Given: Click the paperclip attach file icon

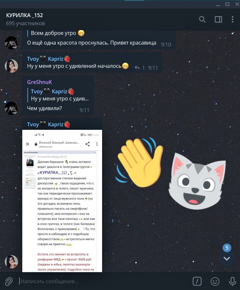Looking at the screenshot, I should click(9, 281).
